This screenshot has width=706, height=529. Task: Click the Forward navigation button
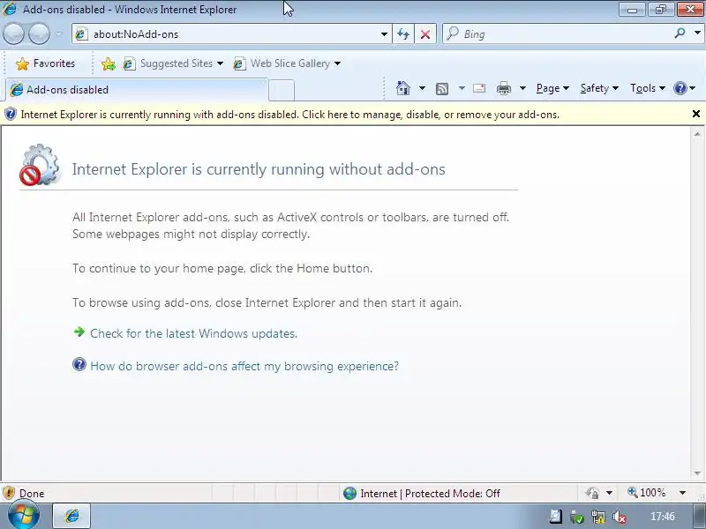click(x=39, y=34)
